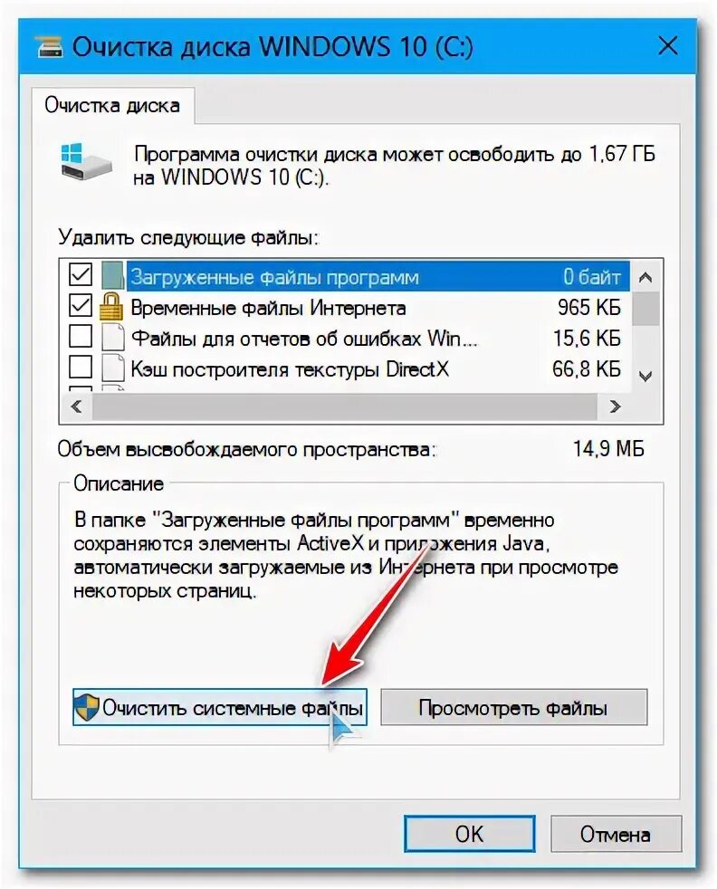The height and width of the screenshot is (889, 717).
Task: Uncheck the Временные файлы Интернета checkbox
Action: pos(81,306)
